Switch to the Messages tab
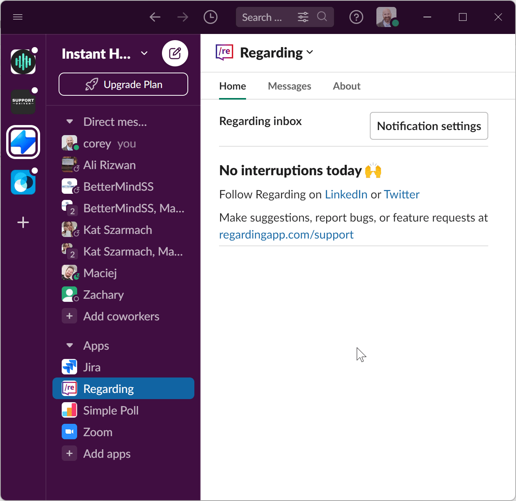 pos(290,86)
